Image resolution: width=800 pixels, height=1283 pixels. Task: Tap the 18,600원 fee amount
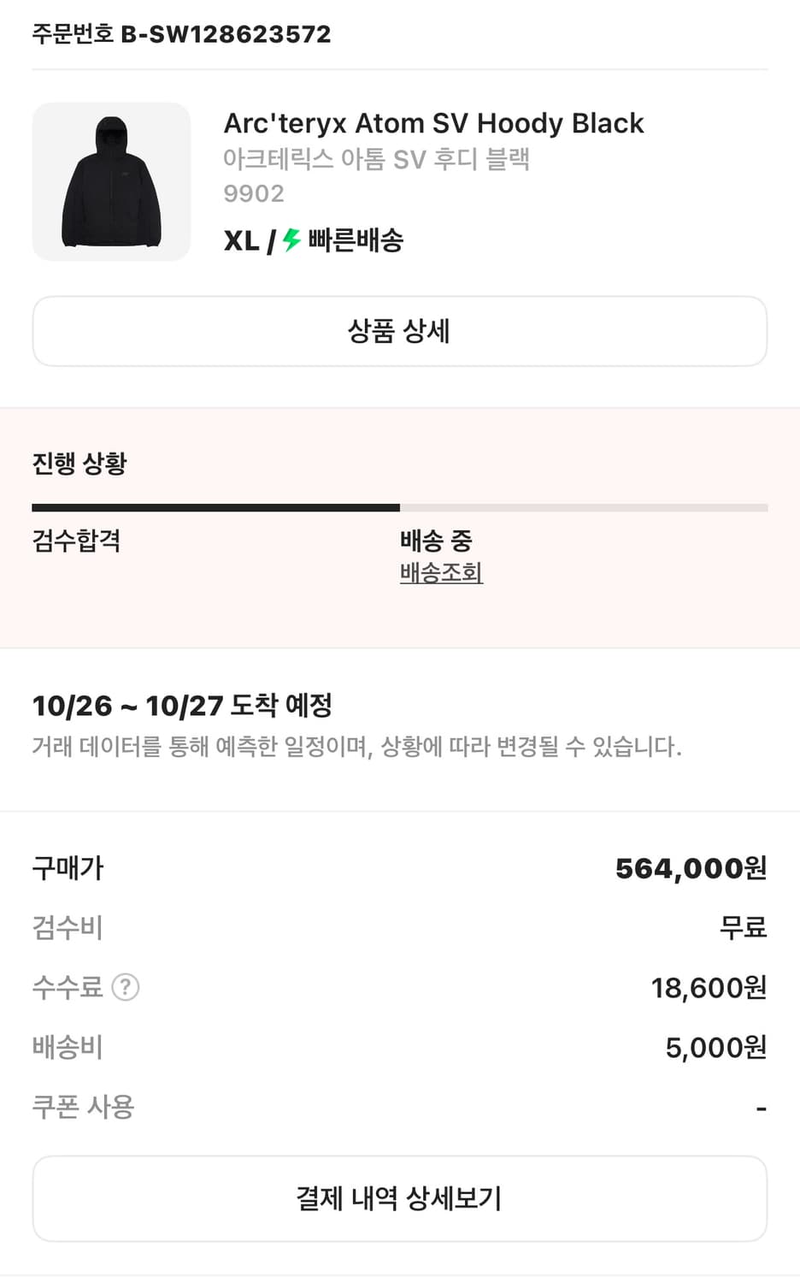(x=709, y=988)
